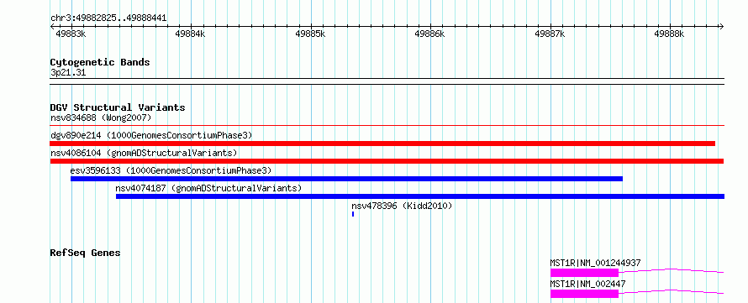Screen dimensions: 748x303
Task: Click the 49887k ruler tick label
Action: [x=550, y=34]
